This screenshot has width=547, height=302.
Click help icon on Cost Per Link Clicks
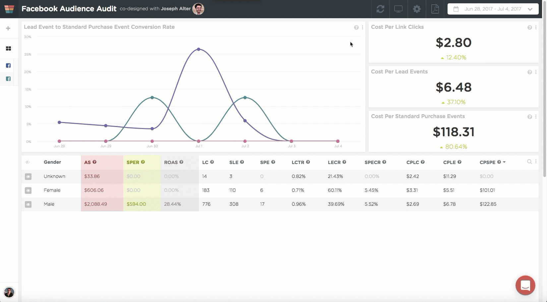(x=530, y=27)
